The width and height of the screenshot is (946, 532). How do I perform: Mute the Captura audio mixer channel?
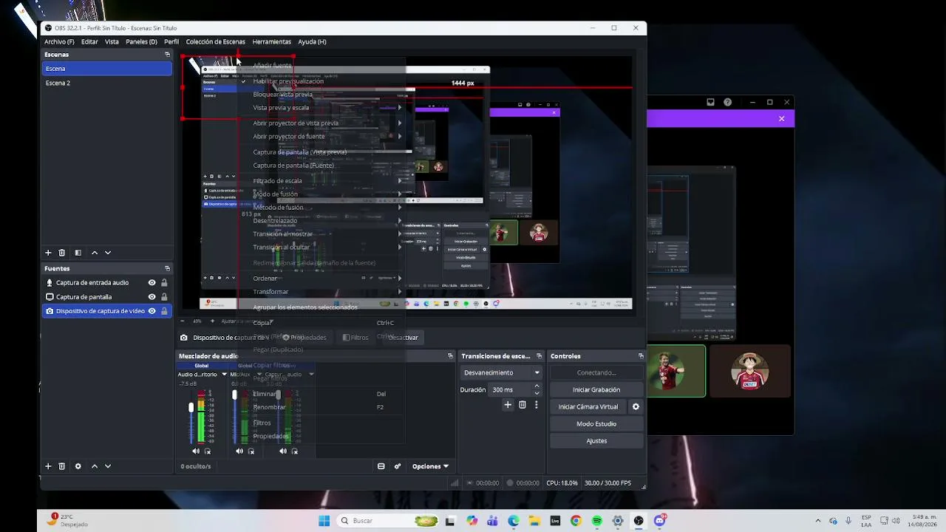tap(283, 451)
